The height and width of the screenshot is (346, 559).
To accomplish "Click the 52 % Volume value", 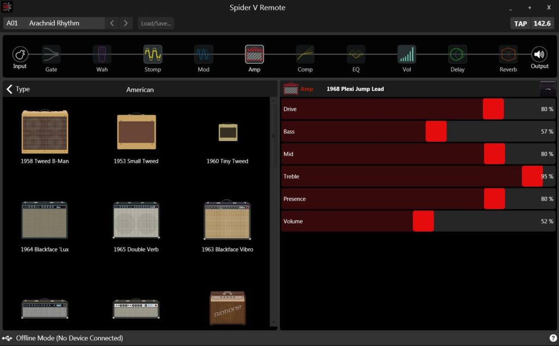I will coord(547,221).
